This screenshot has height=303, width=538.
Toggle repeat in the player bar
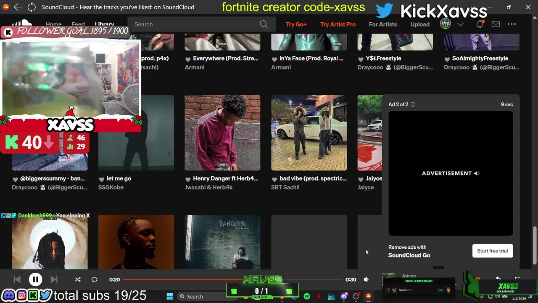94,279
